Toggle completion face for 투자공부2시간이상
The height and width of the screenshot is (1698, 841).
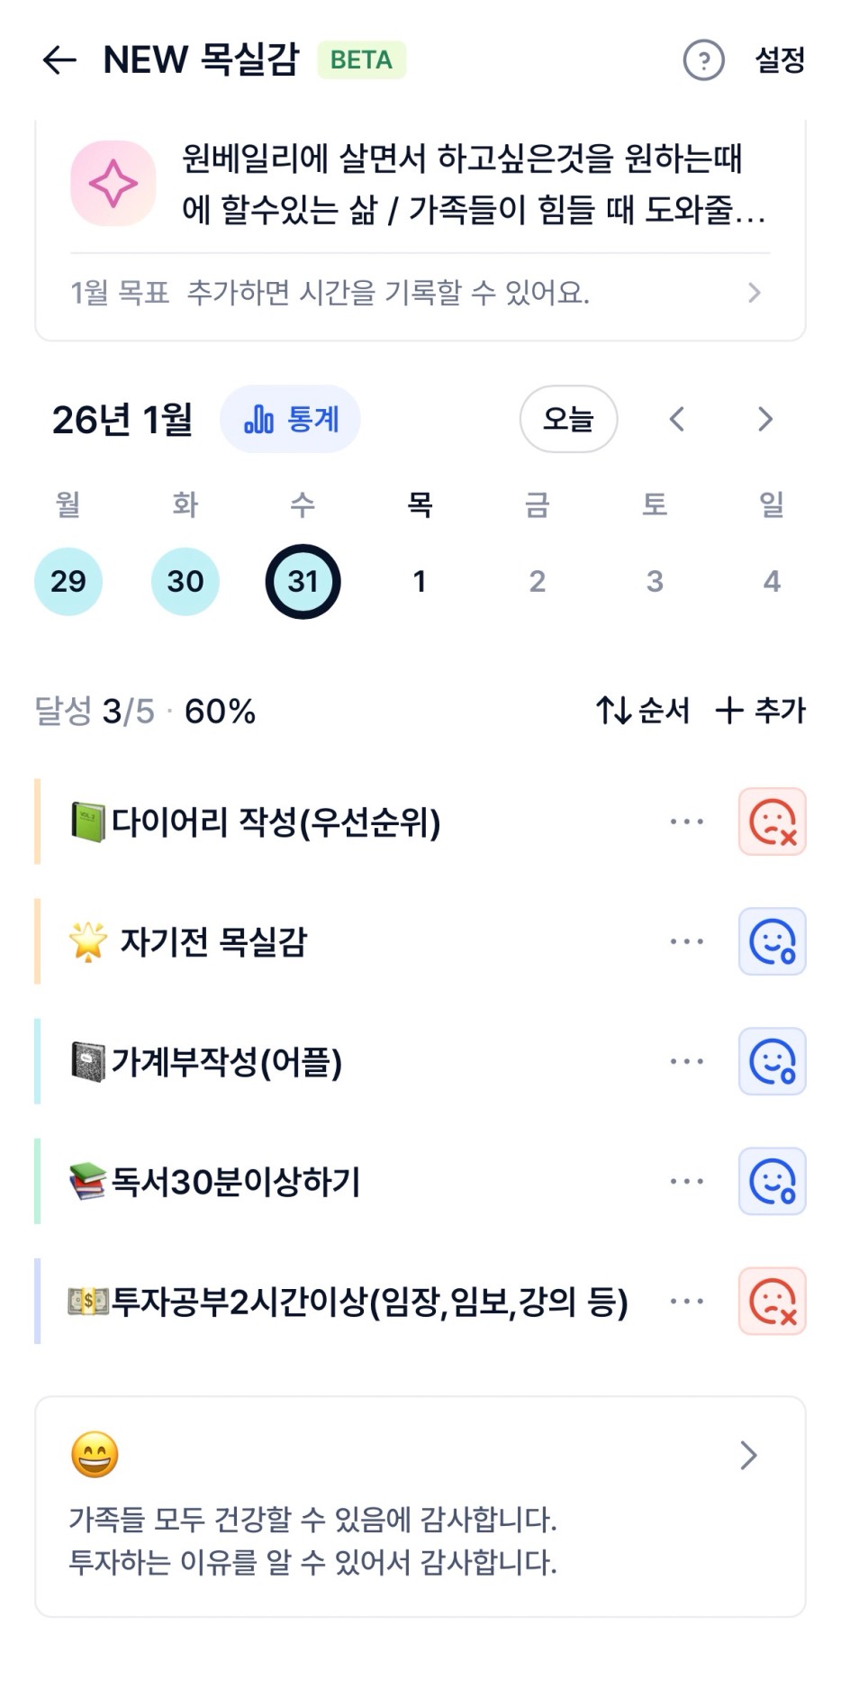click(x=772, y=1301)
